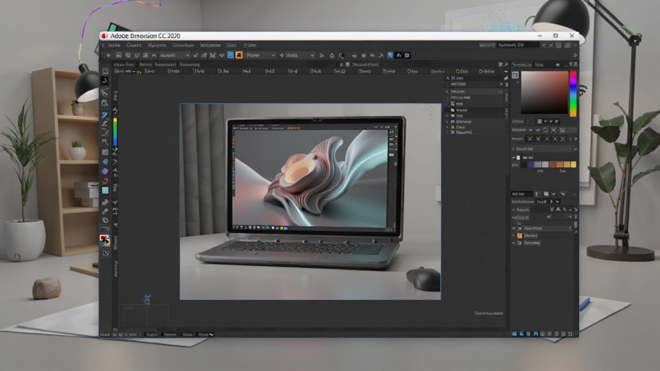Select the layer row with blue icon
Viewport: 660px width, 371px height.
point(474,132)
